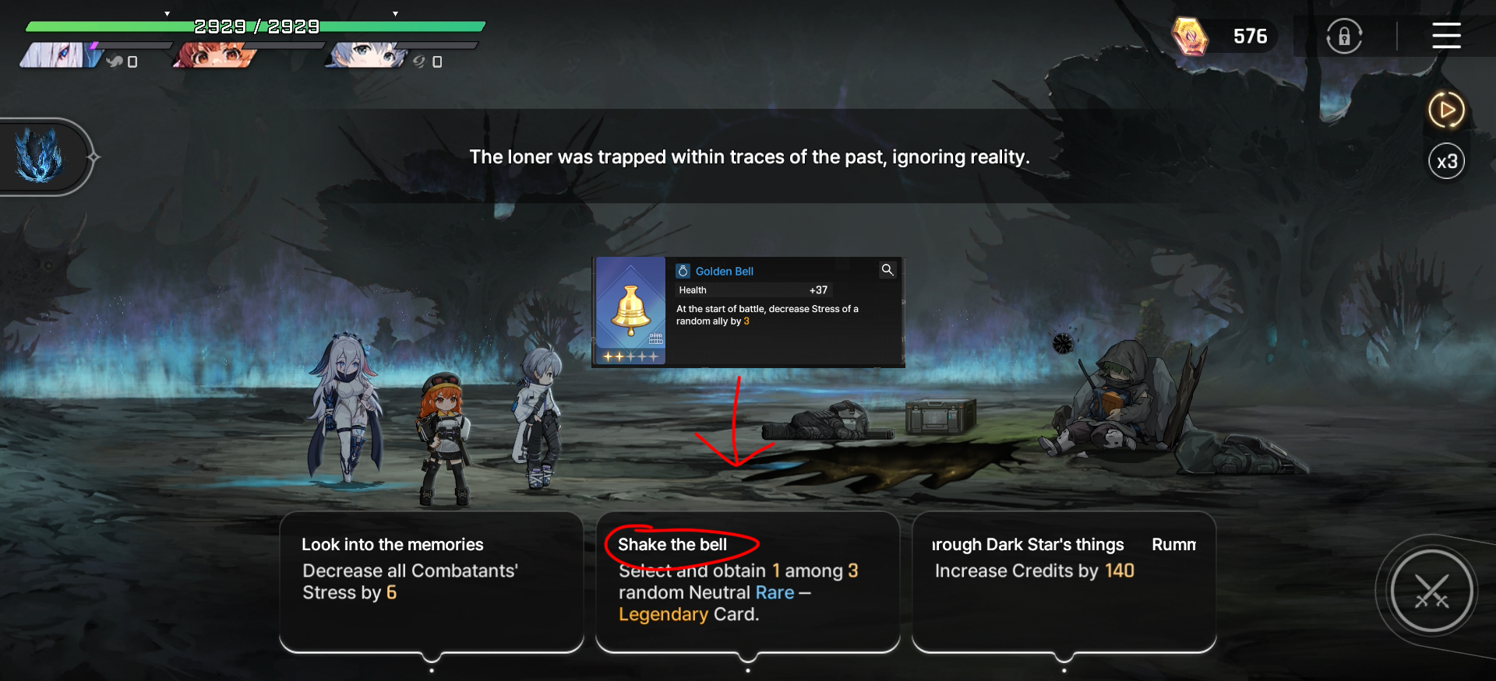Screen dimensions: 1496x681
Task: Expand arrow below Look into memories
Action: pyautogui.click(x=432, y=660)
